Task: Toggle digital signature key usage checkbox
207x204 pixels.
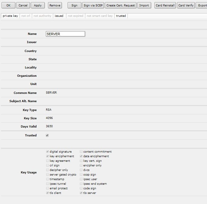Action: tap(47, 152)
